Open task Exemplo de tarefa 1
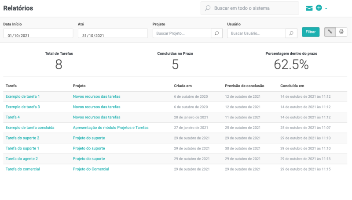 point(22,96)
